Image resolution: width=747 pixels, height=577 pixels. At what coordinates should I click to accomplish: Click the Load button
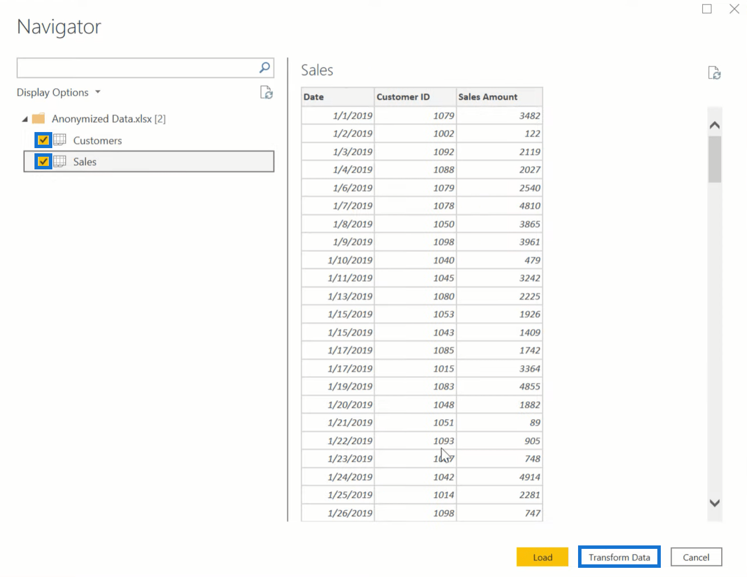[542, 557]
